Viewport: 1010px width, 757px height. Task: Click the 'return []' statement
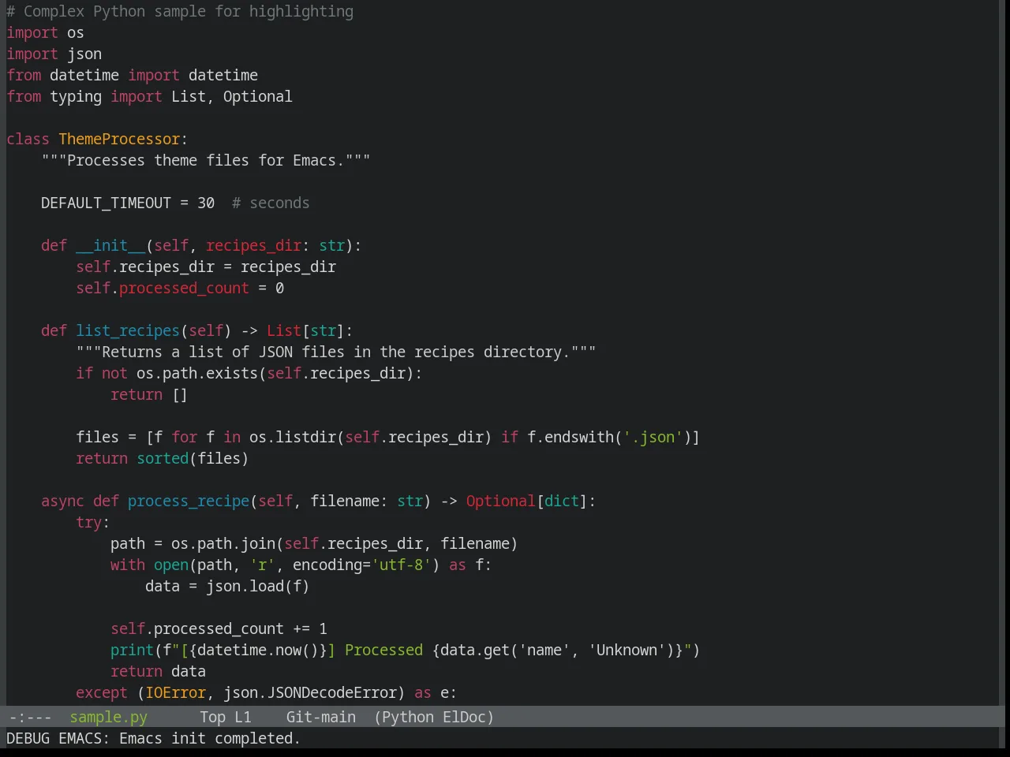pyautogui.click(x=149, y=394)
